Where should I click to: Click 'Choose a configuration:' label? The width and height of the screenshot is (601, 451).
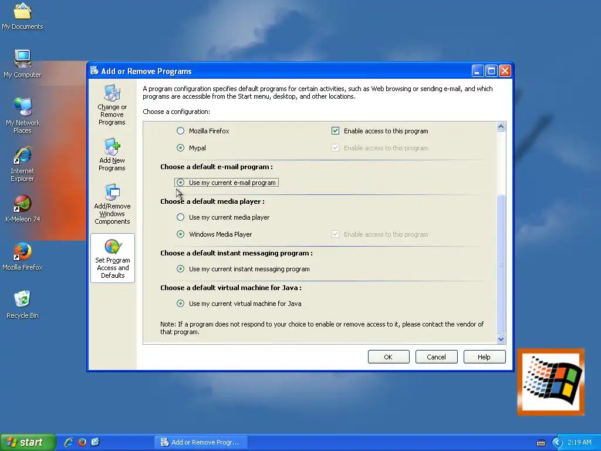click(176, 112)
